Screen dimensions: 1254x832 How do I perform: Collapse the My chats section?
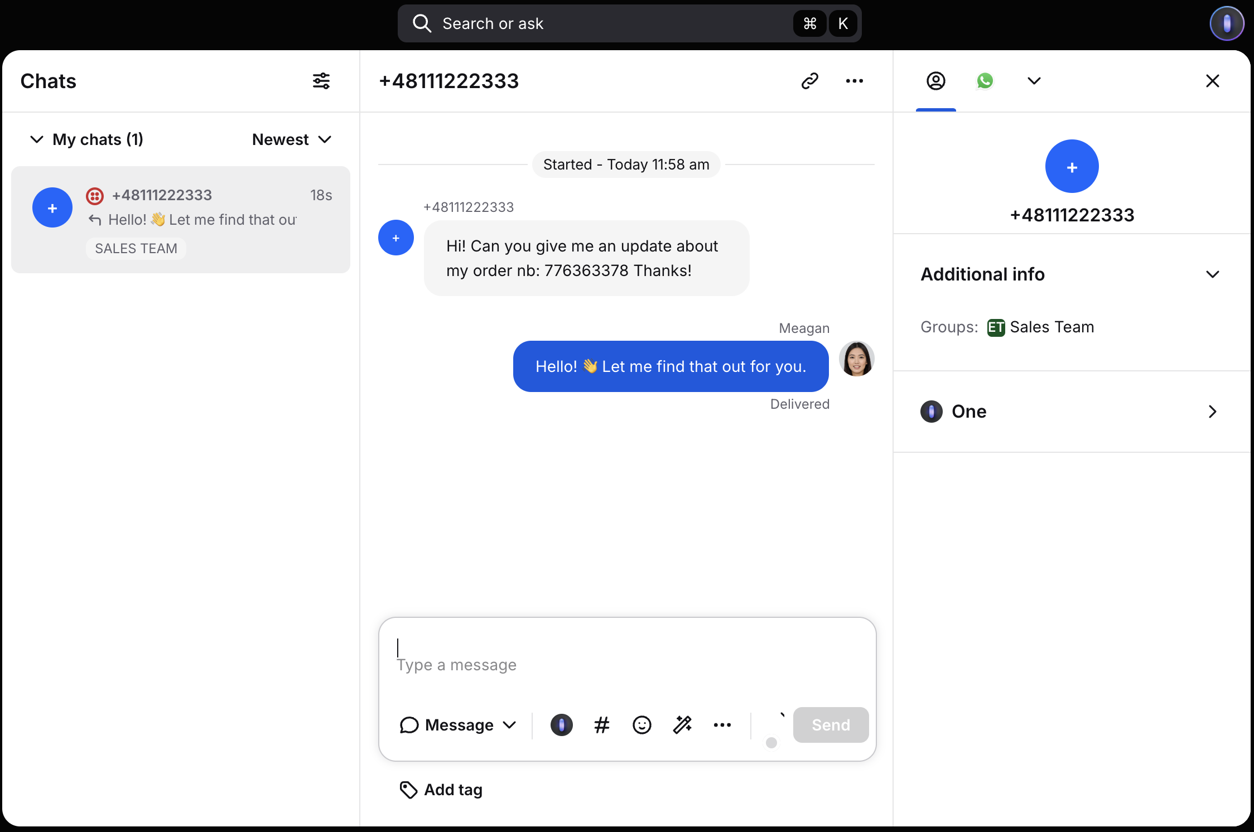pyautogui.click(x=37, y=139)
